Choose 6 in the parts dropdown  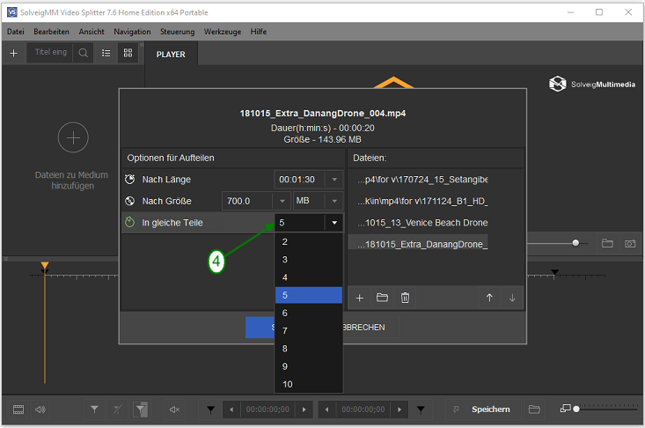point(309,314)
